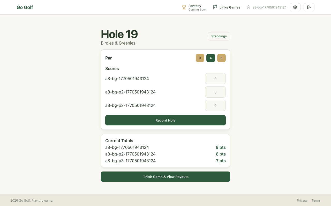Open the Privacy footer link
Image resolution: width=331 pixels, height=206 pixels.
click(x=302, y=201)
